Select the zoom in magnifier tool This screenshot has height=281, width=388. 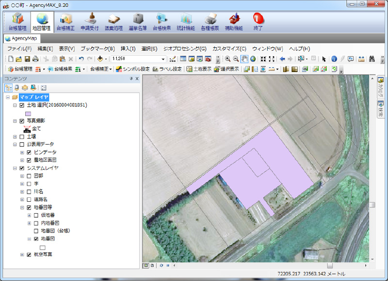click(x=227, y=59)
